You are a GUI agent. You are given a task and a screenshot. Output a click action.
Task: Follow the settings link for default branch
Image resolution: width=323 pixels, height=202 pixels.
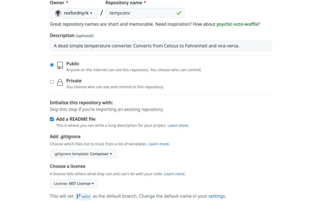217,196
